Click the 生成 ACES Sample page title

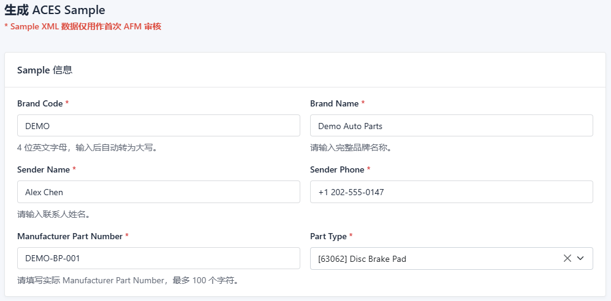pyautogui.click(x=55, y=10)
